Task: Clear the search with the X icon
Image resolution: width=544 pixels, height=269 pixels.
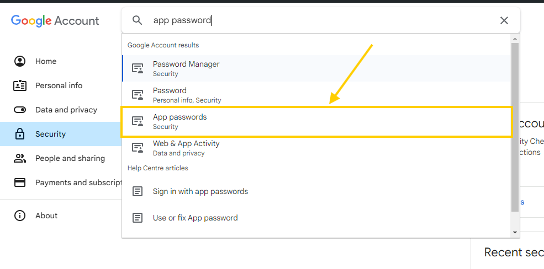Action: click(x=504, y=20)
